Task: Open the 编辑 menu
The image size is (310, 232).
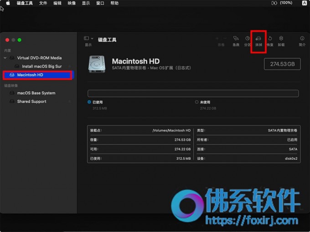Action: (57, 3)
